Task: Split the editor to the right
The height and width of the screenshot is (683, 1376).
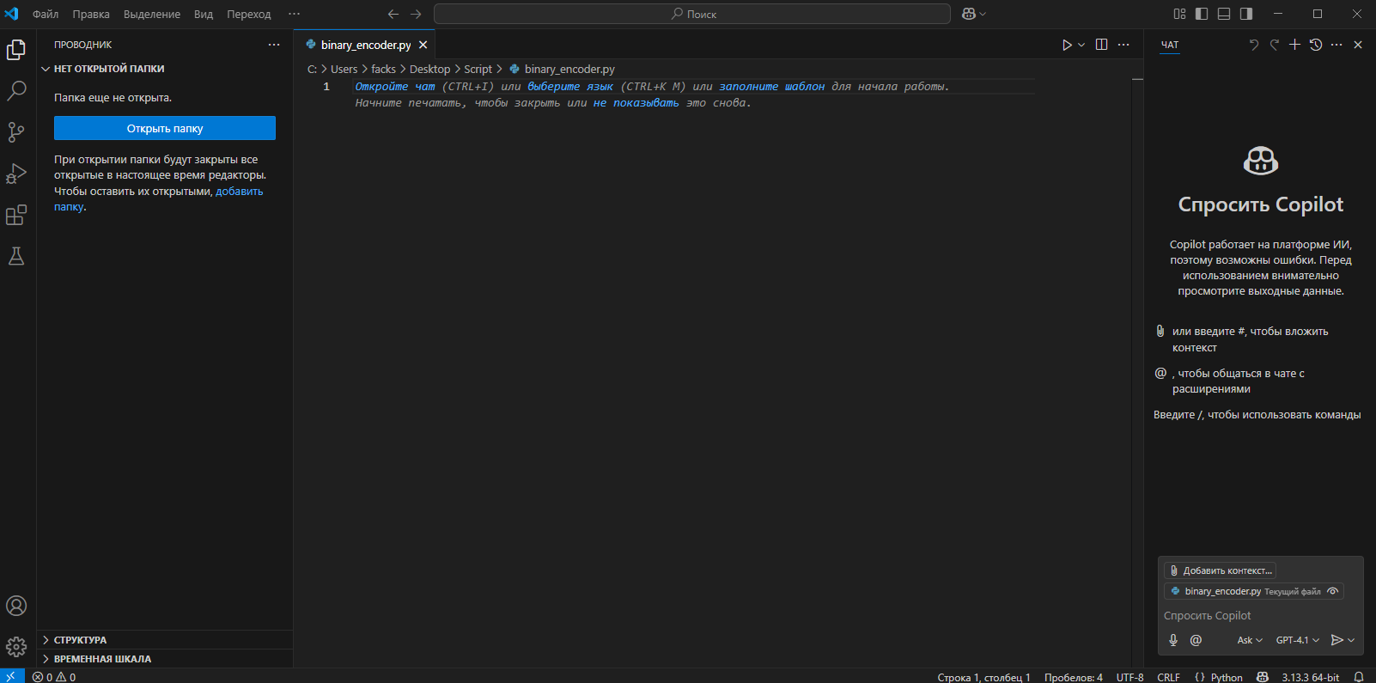Action: (1101, 45)
